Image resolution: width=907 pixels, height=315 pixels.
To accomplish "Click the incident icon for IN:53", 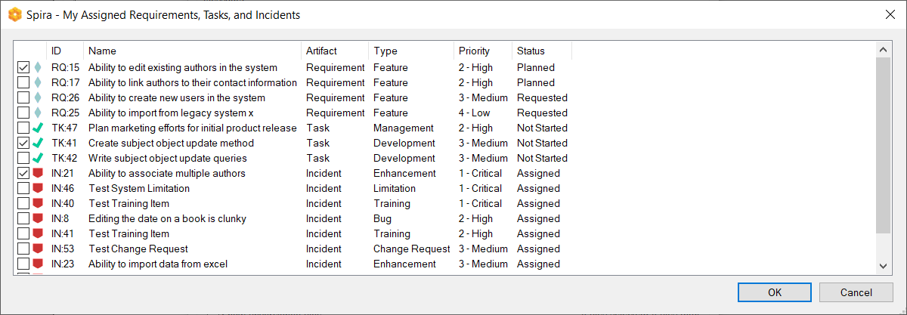I will click(38, 249).
